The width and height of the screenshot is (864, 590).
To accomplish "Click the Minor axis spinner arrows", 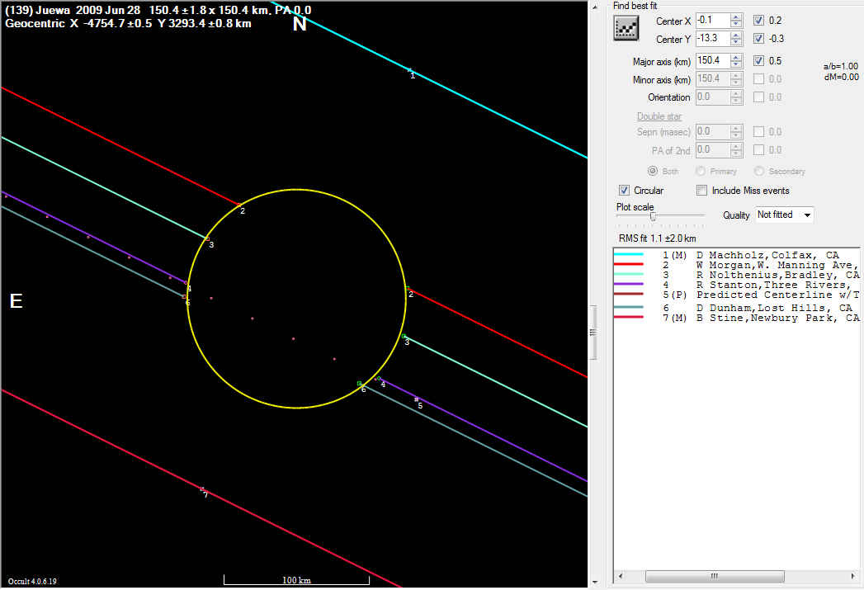I will (736, 78).
